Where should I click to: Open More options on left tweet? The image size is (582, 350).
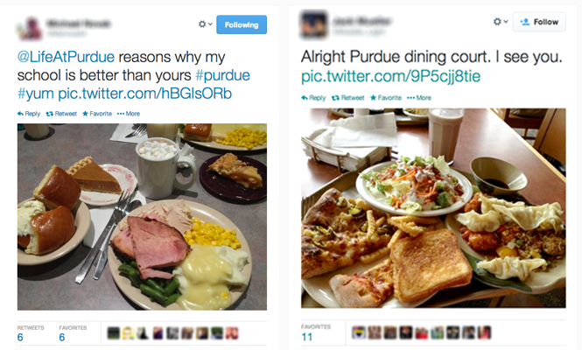pos(129,114)
